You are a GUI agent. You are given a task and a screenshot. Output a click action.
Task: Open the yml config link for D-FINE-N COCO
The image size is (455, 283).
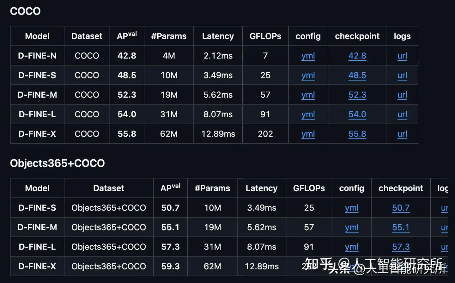coord(308,56)
